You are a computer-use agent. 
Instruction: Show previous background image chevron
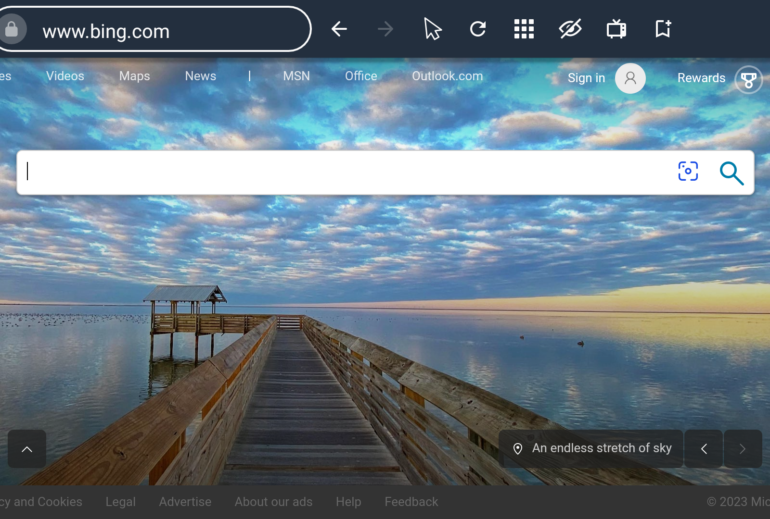[704, 449]
